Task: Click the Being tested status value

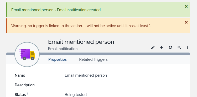Action: (x=76, y=95)
